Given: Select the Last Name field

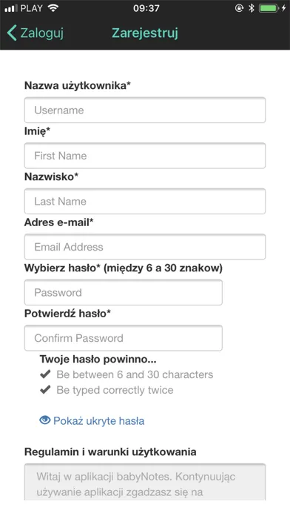Looking at the screenshot, I should (x=145, y=201).
